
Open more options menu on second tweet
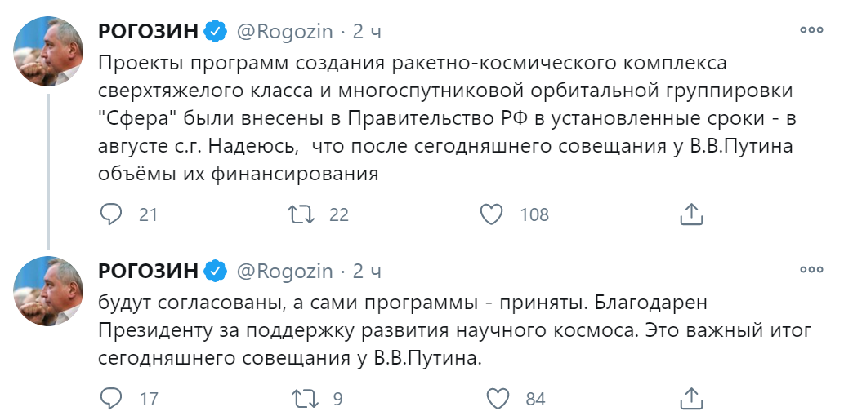pyautogui.click(x=811, y=269)
